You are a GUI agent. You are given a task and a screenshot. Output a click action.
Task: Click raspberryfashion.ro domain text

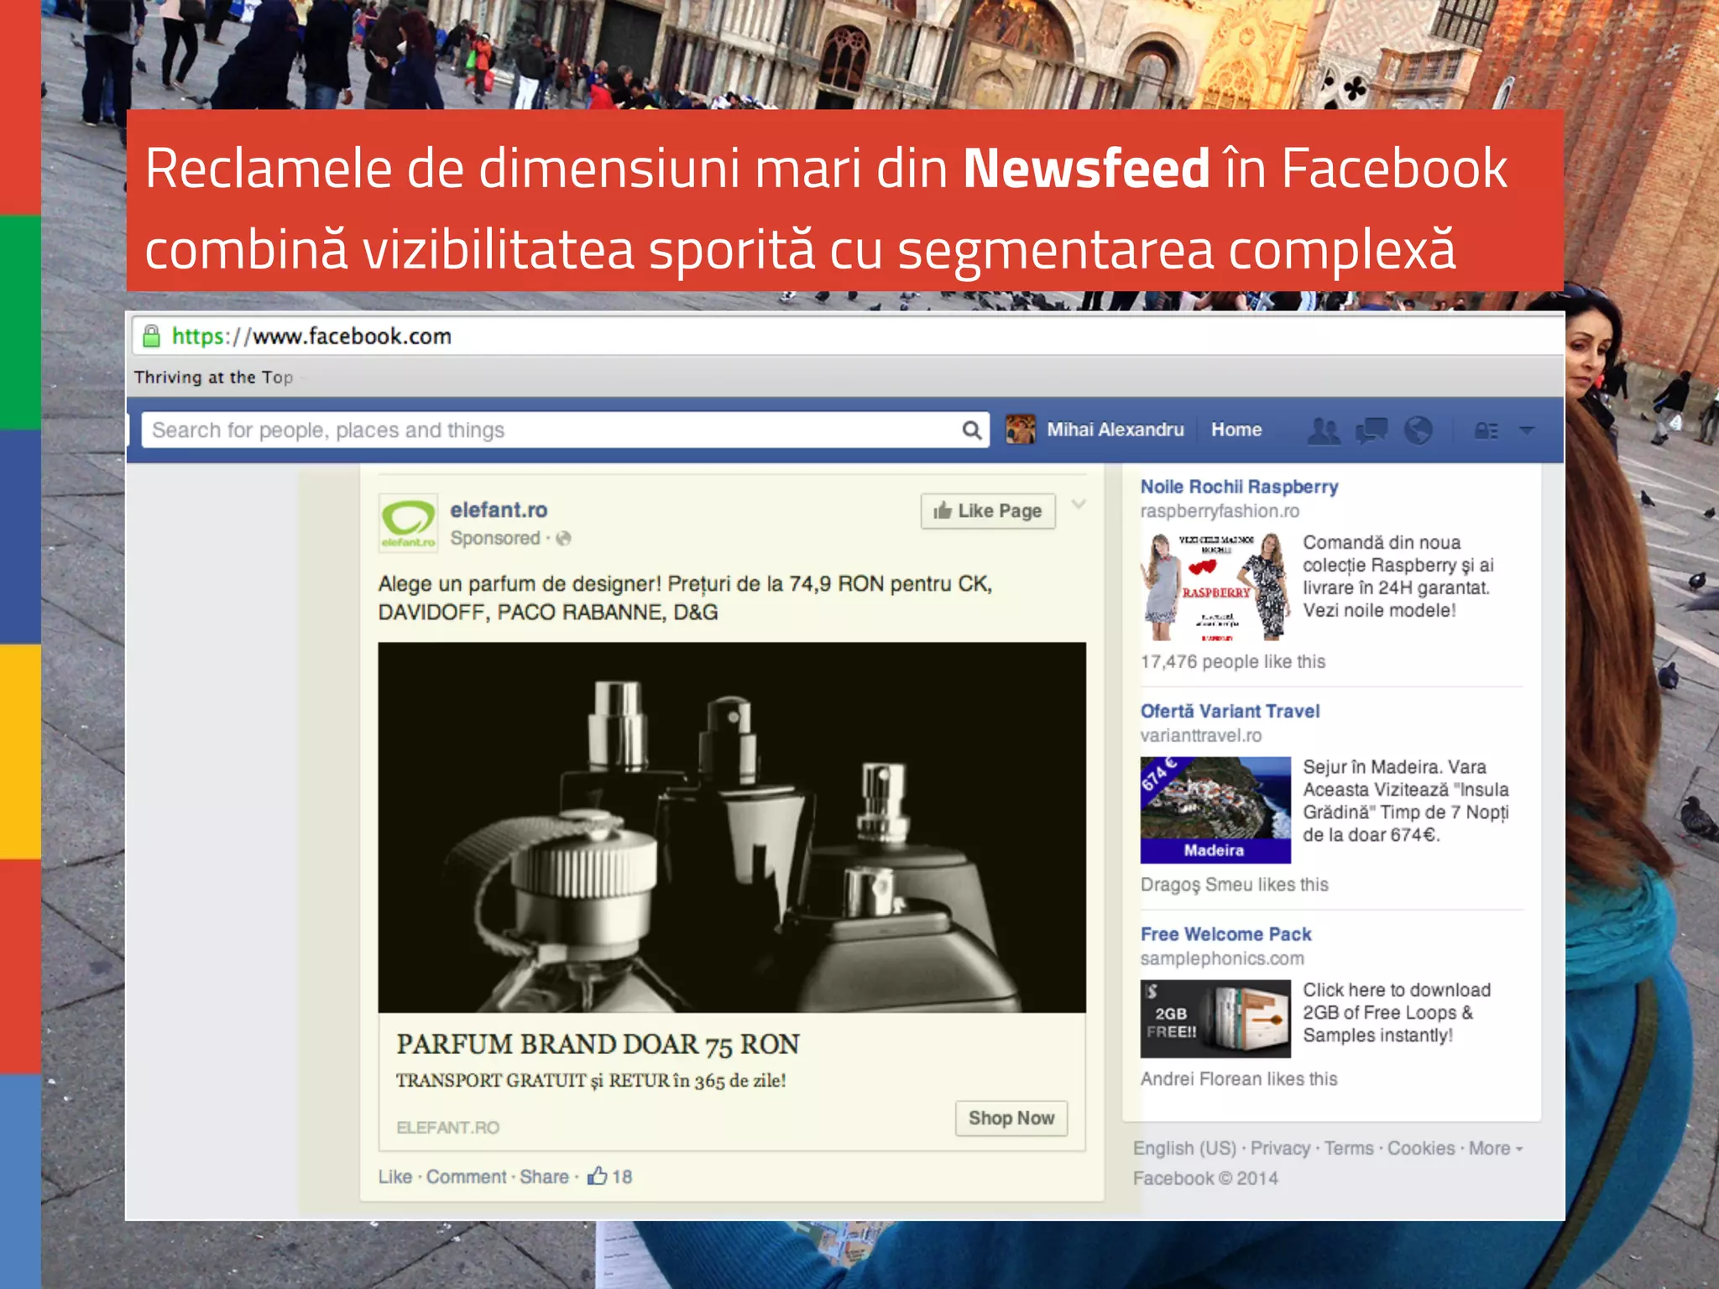1219,511
